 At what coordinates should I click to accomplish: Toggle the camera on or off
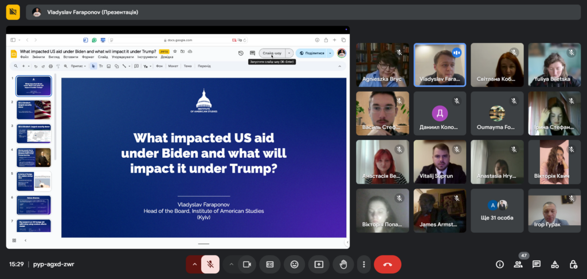[247, 264]
